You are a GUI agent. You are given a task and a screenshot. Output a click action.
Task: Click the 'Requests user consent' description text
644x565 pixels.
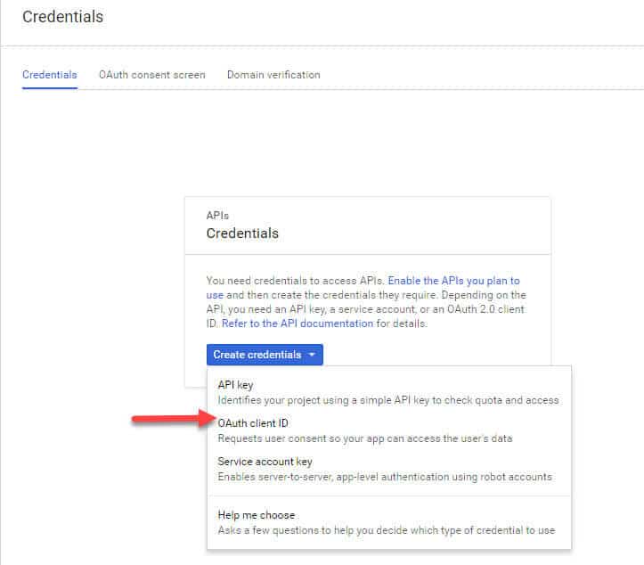point(365,438)
